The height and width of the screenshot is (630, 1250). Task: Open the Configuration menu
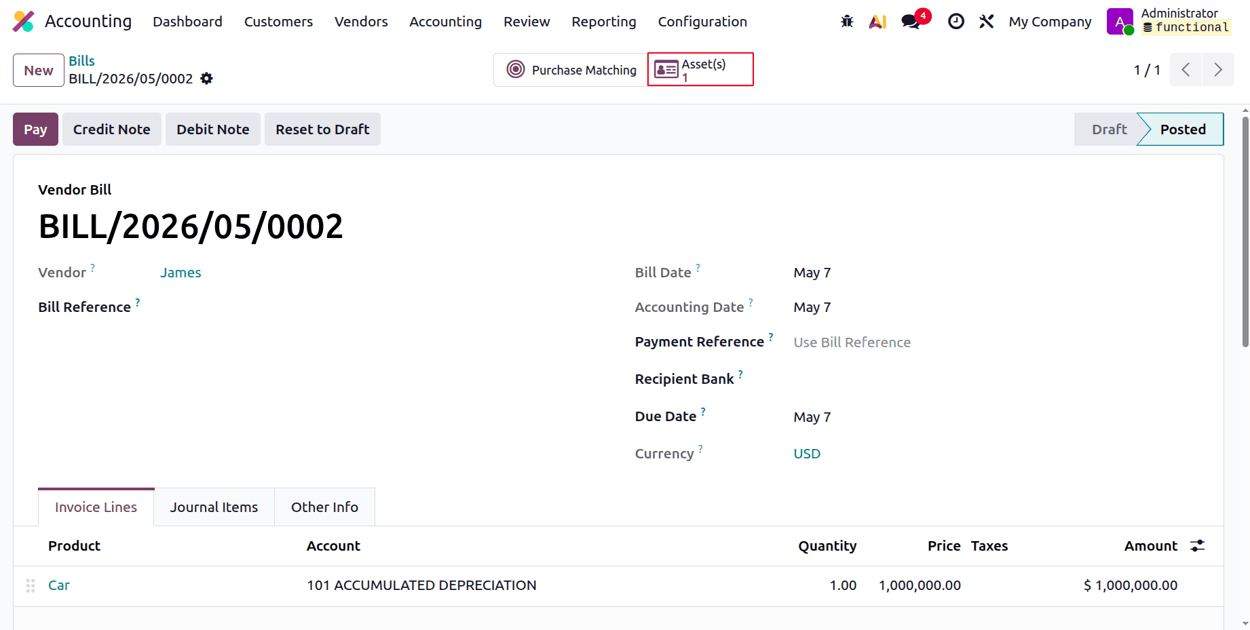click(702, 22)
